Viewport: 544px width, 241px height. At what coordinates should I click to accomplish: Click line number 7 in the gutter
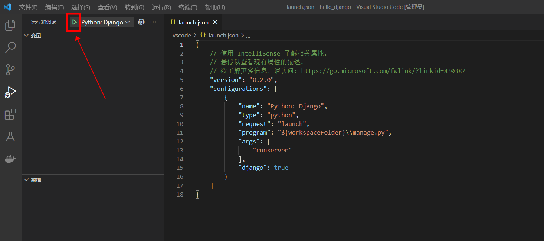181,98
